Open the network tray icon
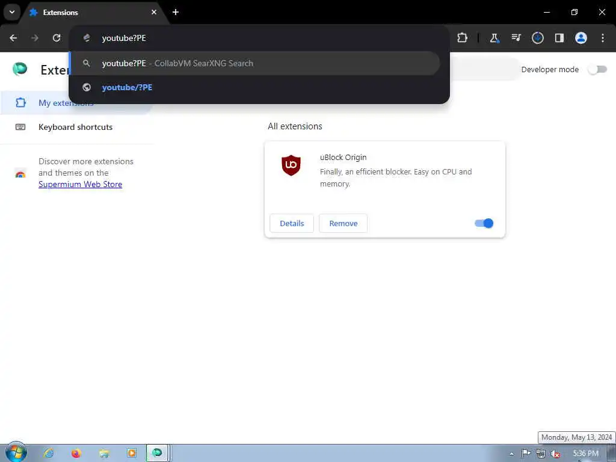The height and width of the screenshot is (462, 616). coord(541,454)
